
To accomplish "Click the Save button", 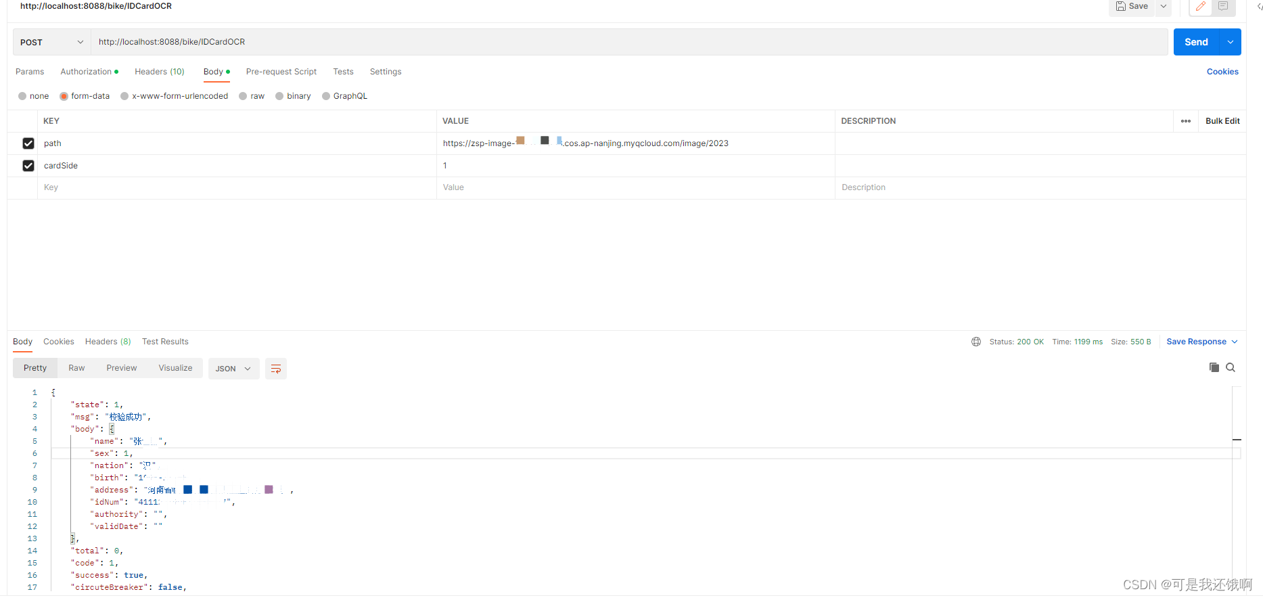I will click(x=1132, y=6).
